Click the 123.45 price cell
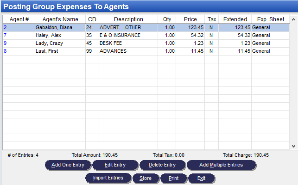 click(x=190, y=27)
